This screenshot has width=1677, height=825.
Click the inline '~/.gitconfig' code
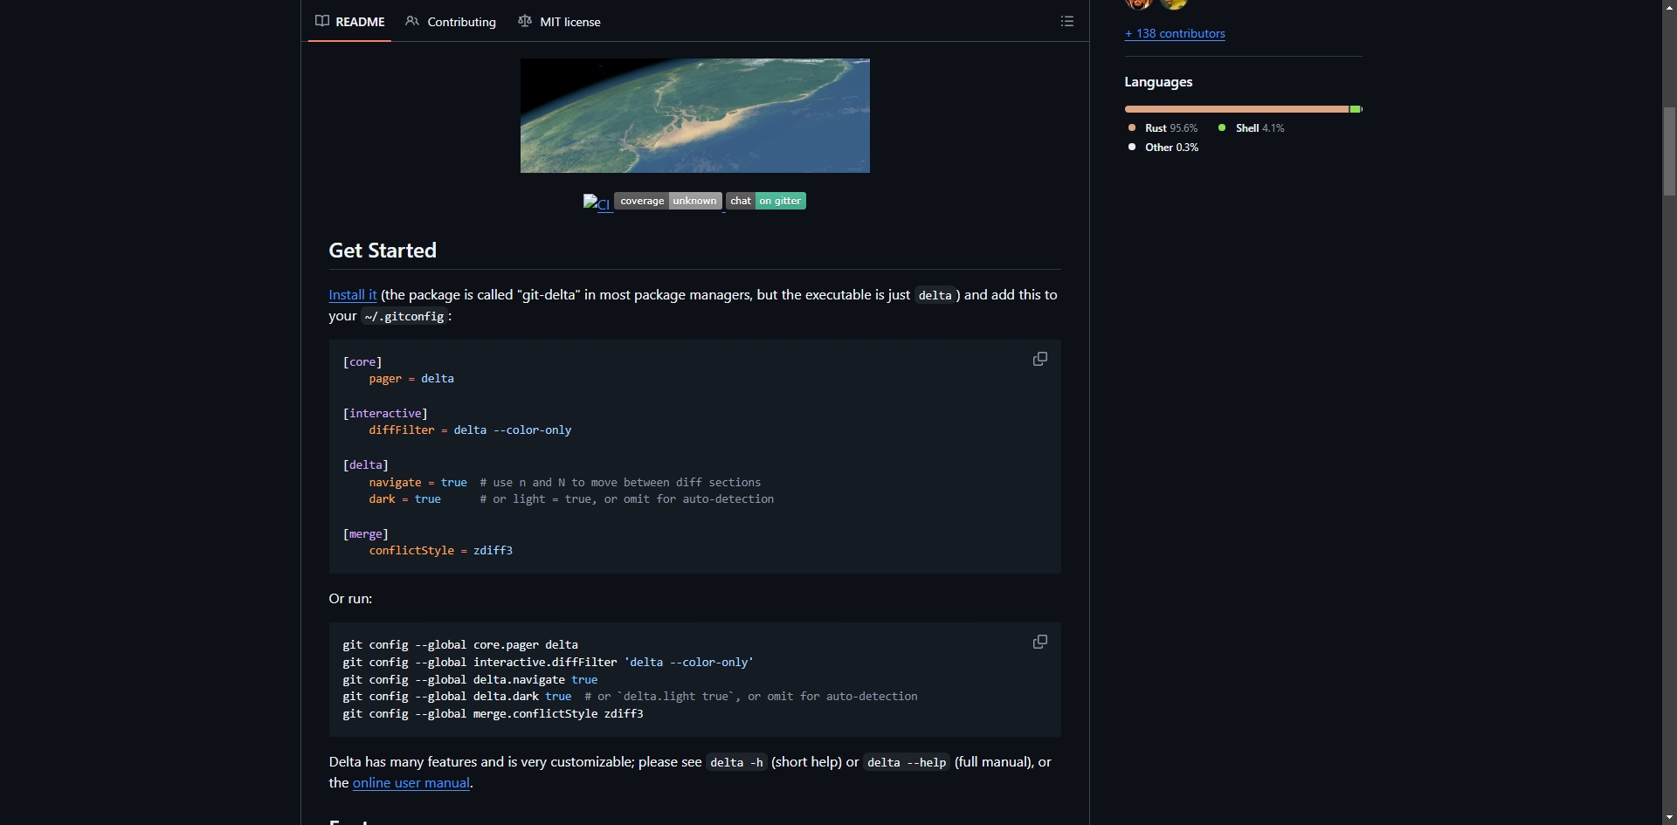point(404,316)
